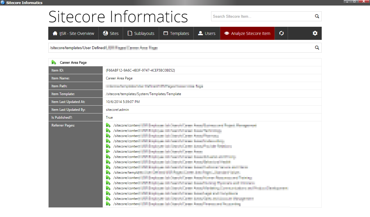Click the Is Published value True
The image size is (370, 217).
(x=109, y=118)
